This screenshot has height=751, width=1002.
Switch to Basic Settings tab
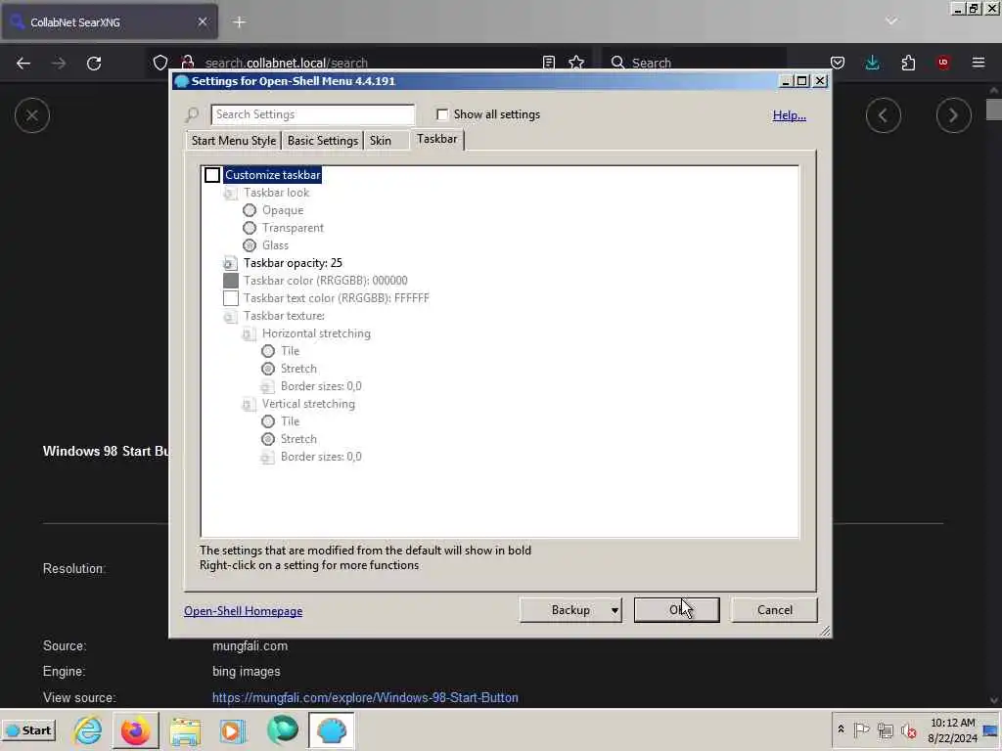click(323, 141)
